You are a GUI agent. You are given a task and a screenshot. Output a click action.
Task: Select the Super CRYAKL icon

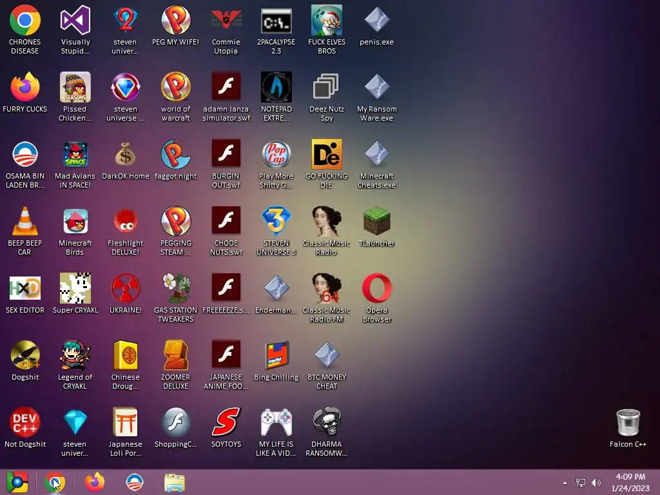pyautogui.click(x=75, y=288)
